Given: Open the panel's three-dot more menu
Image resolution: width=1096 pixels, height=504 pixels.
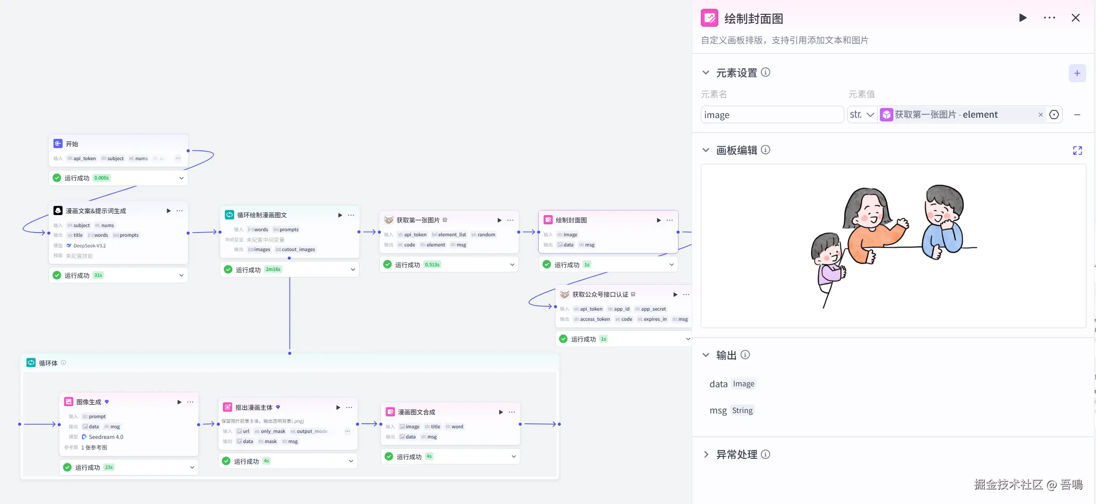Looking at the screenshot, I should 1049,18.
